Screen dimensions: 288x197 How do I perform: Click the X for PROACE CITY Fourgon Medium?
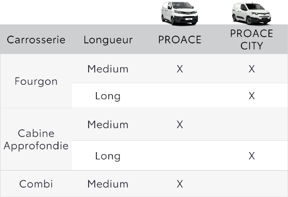pyautogui.click(x=252, y=69)
